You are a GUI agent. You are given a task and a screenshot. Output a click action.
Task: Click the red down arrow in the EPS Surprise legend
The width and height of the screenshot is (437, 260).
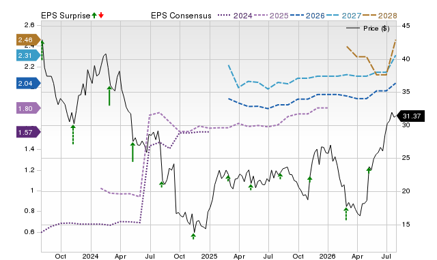[101, 16]
